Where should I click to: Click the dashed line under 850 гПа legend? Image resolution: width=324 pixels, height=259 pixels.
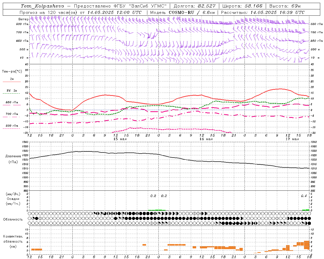[x=12, y=105]
